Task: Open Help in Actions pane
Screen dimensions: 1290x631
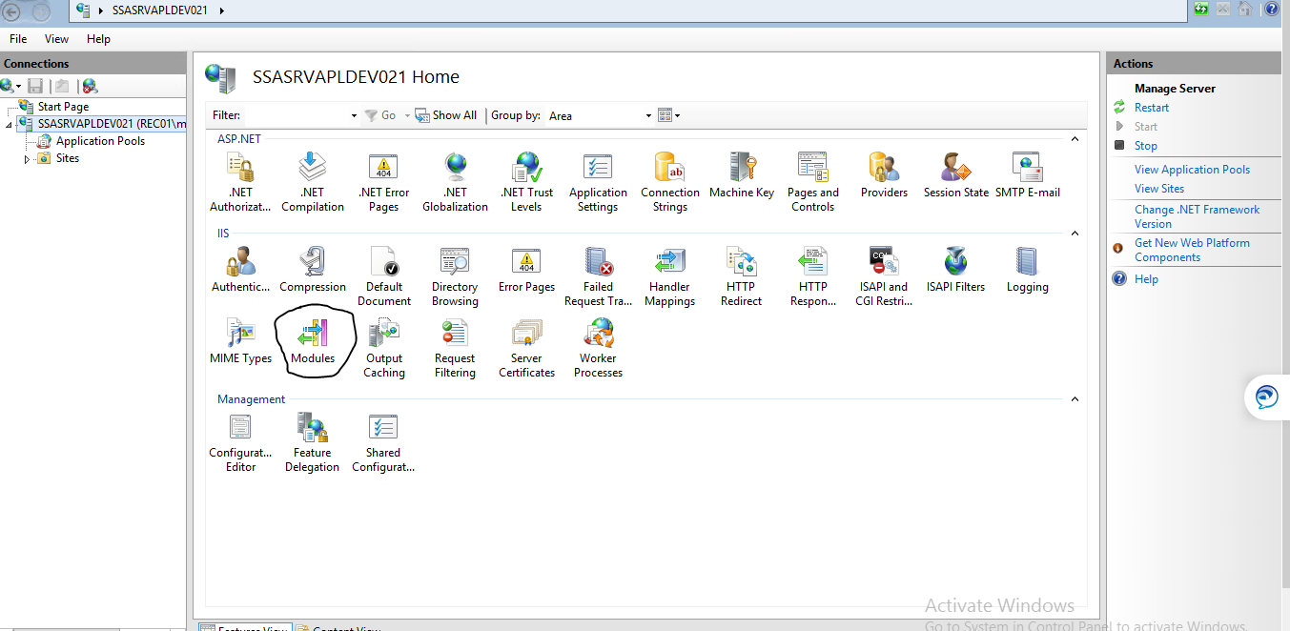Action: (x=1146, y=279)
